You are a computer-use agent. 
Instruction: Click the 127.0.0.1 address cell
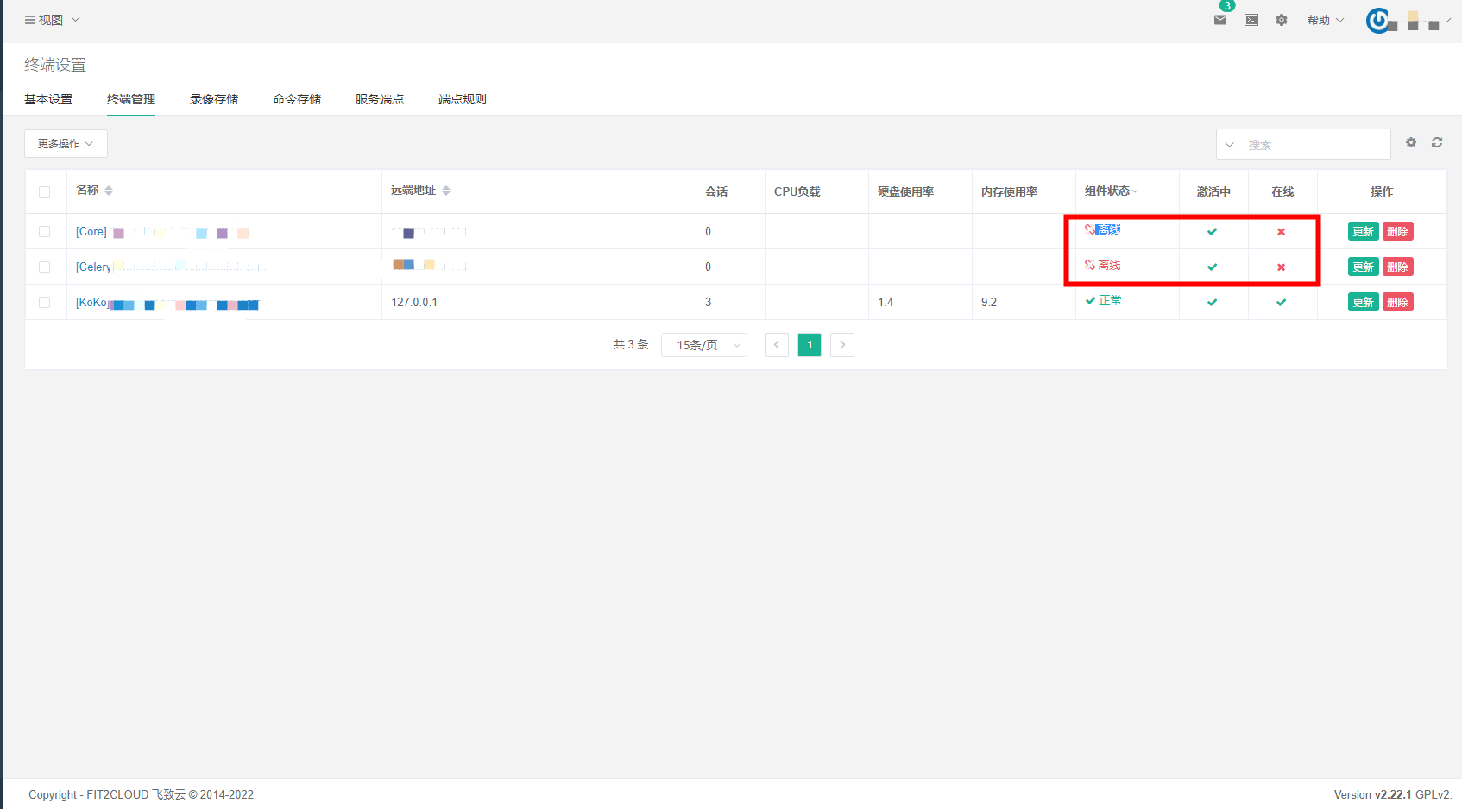click(414, 302)
